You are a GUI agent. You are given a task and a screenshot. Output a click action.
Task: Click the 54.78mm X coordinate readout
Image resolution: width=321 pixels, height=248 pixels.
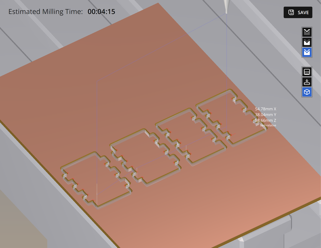click(x=266, y=109)
